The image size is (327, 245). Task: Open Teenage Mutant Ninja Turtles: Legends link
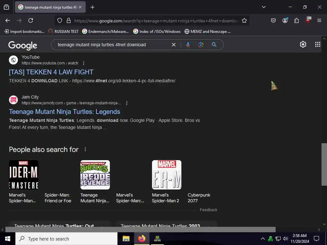(x=65, y=112)
